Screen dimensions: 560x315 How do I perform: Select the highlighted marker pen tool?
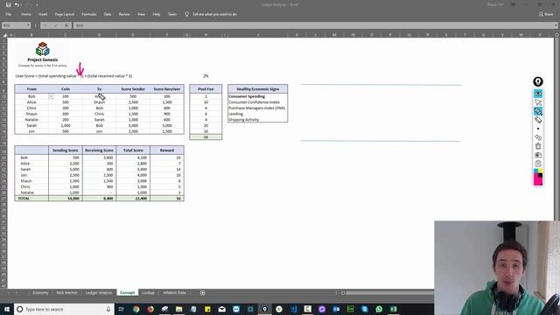coord(538,111)
